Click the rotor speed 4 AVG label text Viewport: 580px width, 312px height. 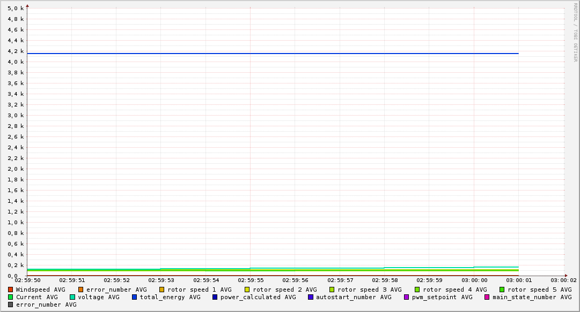(454, 290)
